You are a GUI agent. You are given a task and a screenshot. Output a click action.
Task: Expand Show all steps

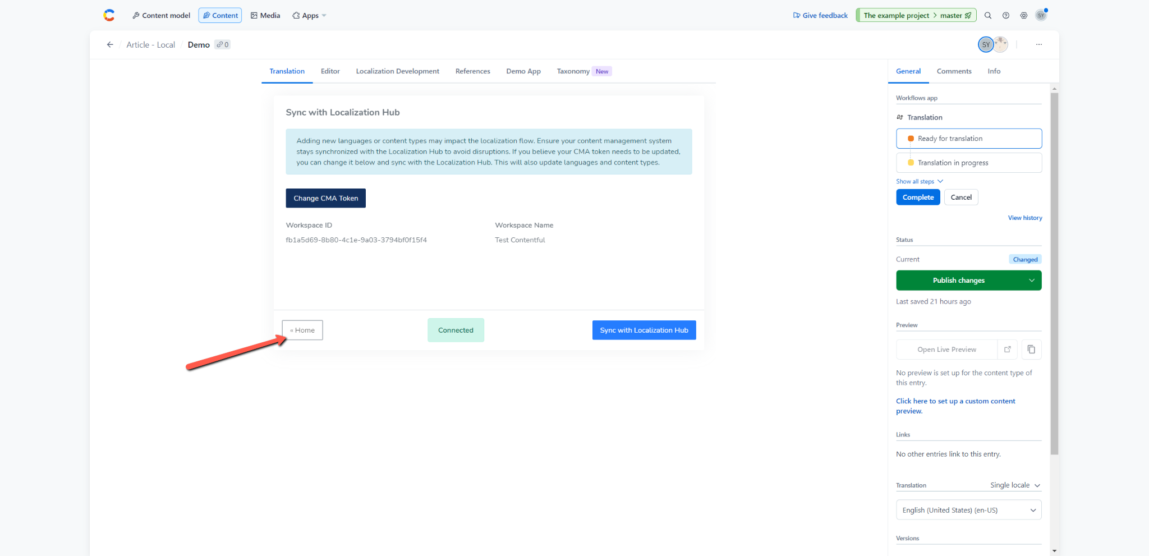[920, 181]
